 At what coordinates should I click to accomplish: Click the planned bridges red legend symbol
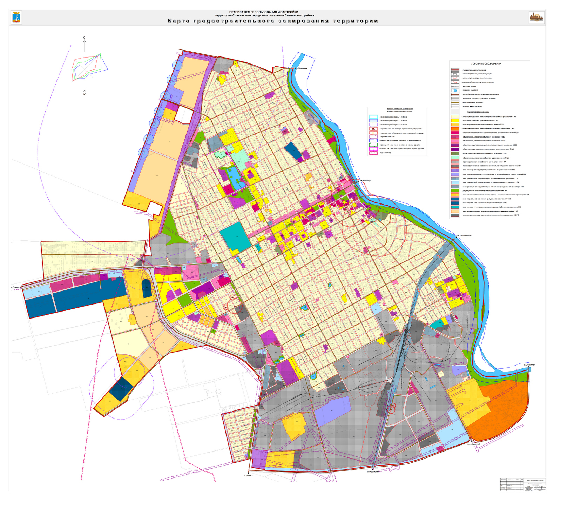[455, 78]
